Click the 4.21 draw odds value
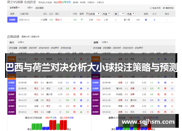This screenshot has width=182, height=131. (98, 20)
